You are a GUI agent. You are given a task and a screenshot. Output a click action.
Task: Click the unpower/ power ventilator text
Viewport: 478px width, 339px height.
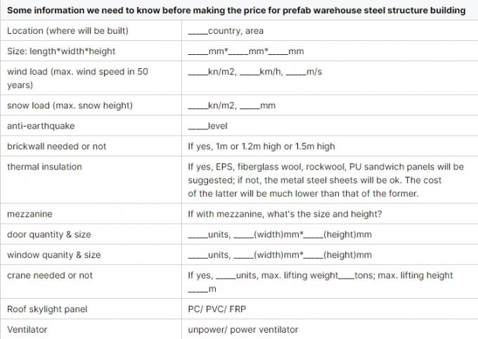coord(240,329)
